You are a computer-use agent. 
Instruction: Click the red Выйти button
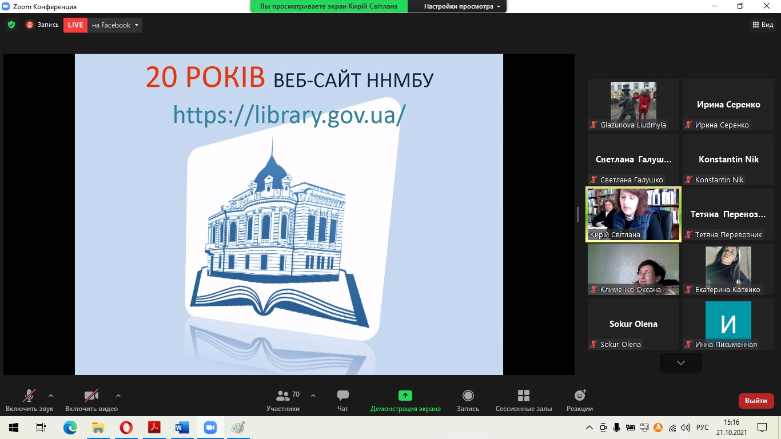tap(756, 401)
